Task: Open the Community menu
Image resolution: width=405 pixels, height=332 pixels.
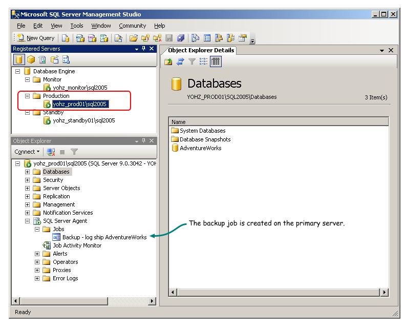Action: 133,26
